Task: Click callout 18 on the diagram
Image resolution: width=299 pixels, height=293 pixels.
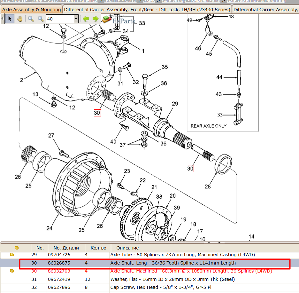Action: click(193, 224)
